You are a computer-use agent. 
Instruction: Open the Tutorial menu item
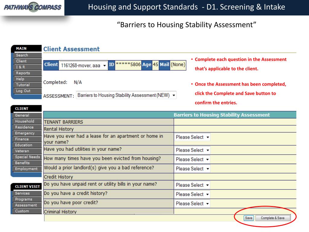pos(27,85)
